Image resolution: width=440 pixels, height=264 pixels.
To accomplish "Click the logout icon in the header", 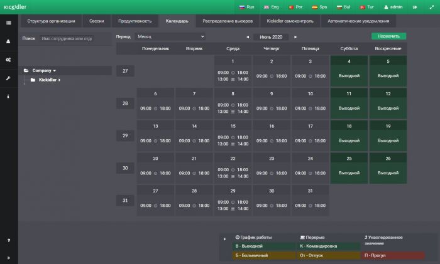I will pos(415,7).
